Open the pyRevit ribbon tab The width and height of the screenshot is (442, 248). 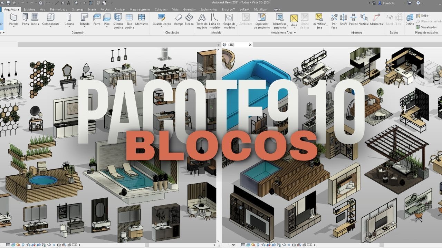[244, 10]
